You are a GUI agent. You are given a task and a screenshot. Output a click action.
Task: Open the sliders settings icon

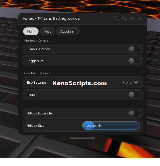[124, 18]
